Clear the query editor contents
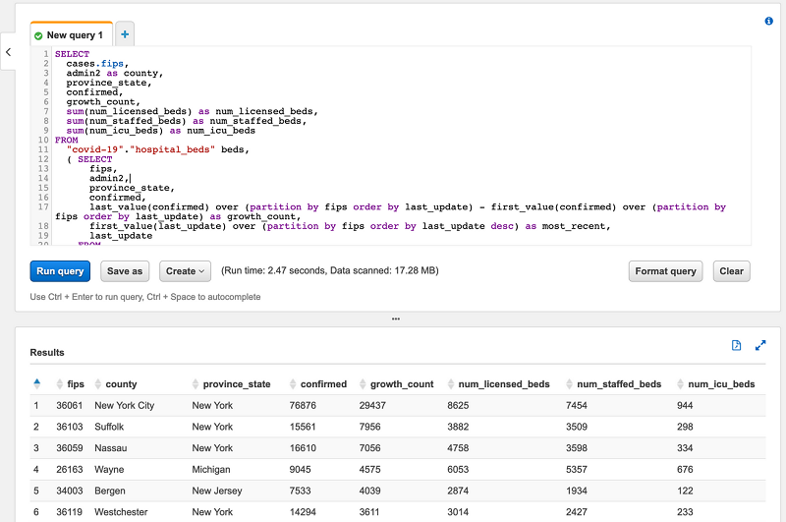Viewport: 786px width, 522px height. click(731, 271)
